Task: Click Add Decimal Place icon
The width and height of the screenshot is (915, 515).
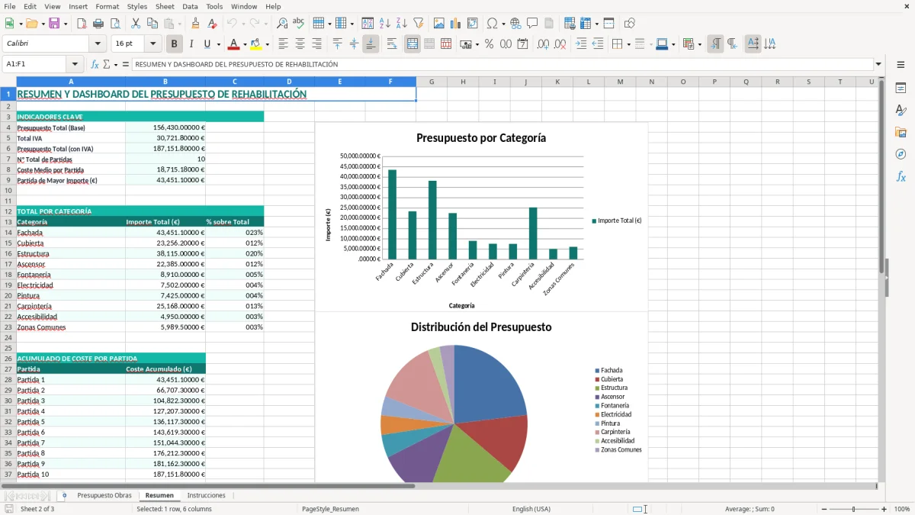Action: 543,44
